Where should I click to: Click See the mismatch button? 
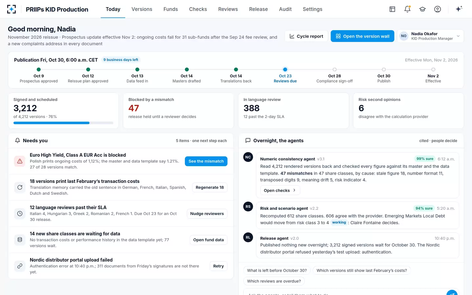point(206,161)
